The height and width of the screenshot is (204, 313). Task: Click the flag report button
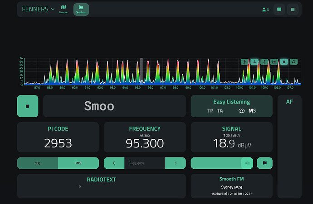pyautogui.click(x=264, y=163)
